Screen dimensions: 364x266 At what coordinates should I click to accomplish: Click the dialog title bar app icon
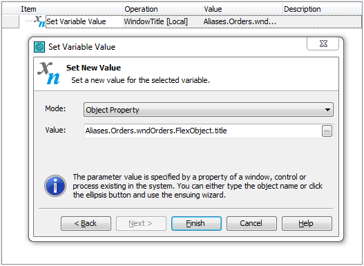[x=39, y=47]
